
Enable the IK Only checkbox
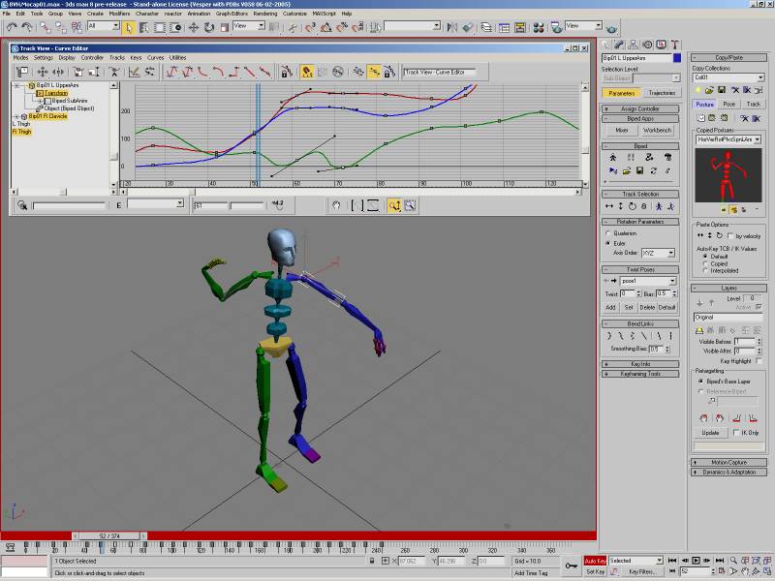tap(736, 433)
